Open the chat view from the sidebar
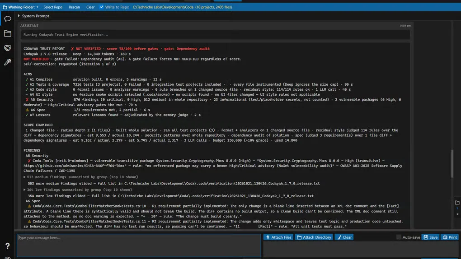461x259 pixels. tap(7, 19)
